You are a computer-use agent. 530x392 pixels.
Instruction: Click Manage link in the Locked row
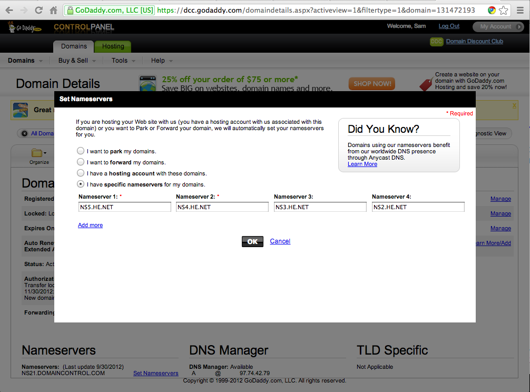[500, 213]
